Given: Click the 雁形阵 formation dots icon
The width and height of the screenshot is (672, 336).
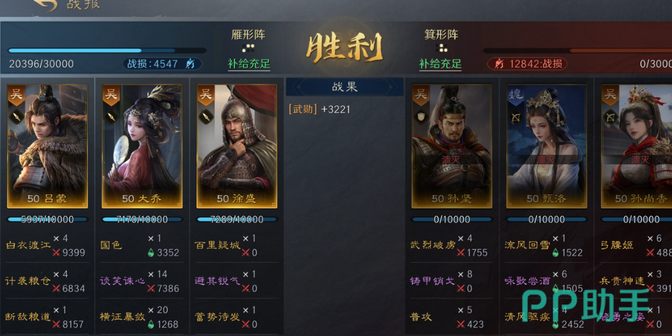Looking at the screenshot, I should [x=248, y=47].
